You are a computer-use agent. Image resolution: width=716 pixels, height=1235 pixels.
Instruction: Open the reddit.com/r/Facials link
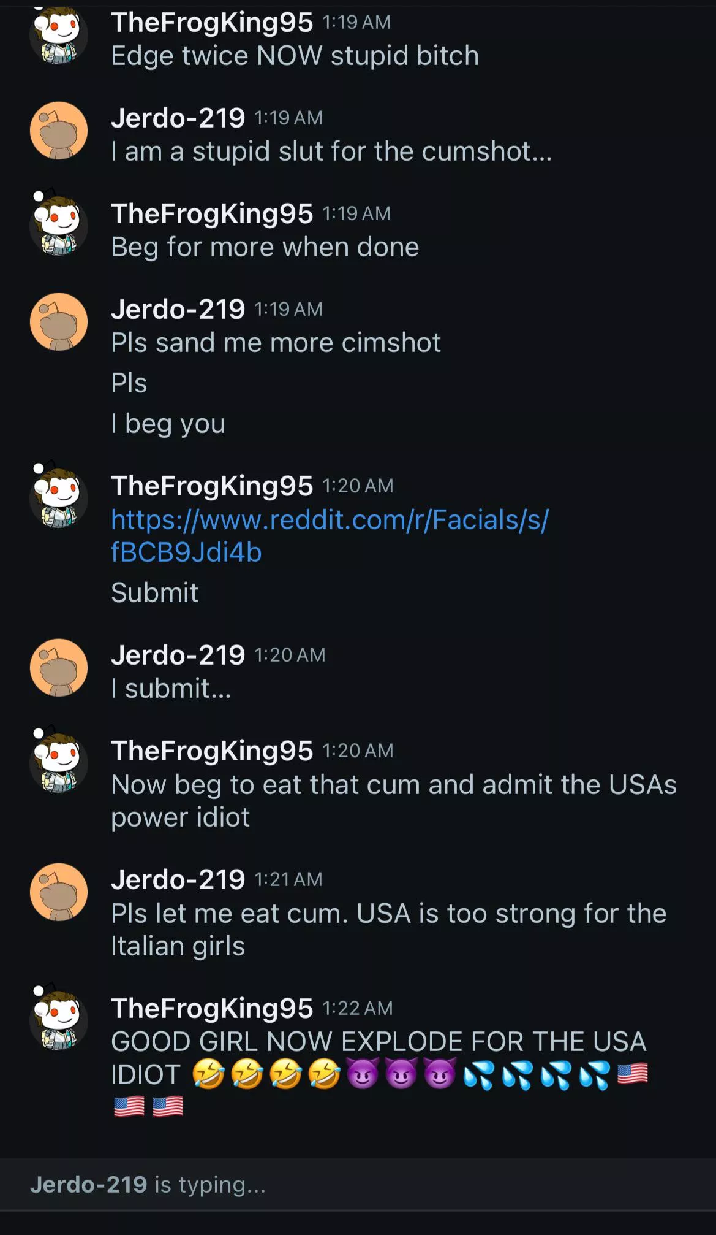pos(330,535)
